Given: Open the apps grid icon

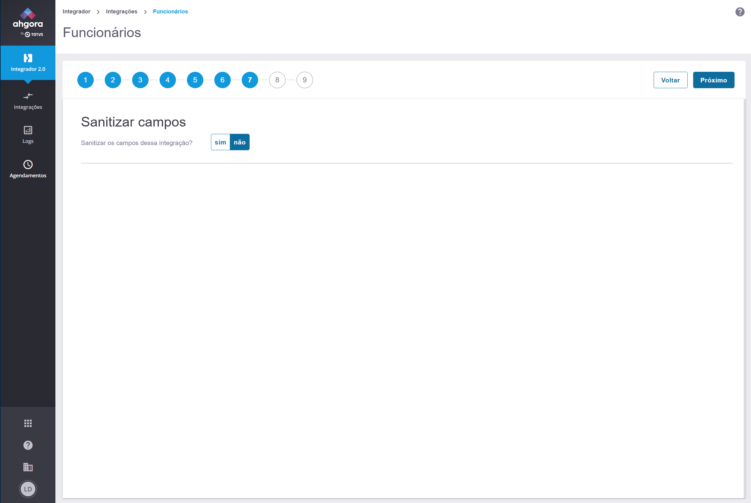Looking at the screenshot, I should (28, 423).
